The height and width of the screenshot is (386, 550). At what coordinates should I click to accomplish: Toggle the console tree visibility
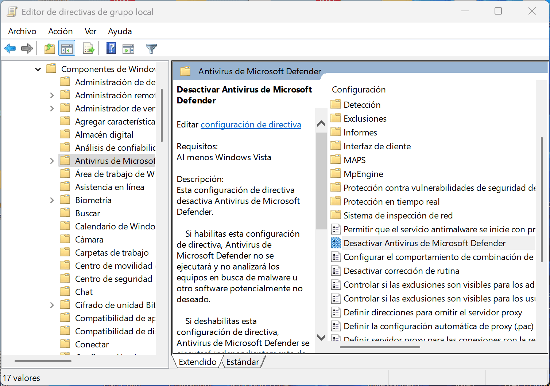(67, 48)
